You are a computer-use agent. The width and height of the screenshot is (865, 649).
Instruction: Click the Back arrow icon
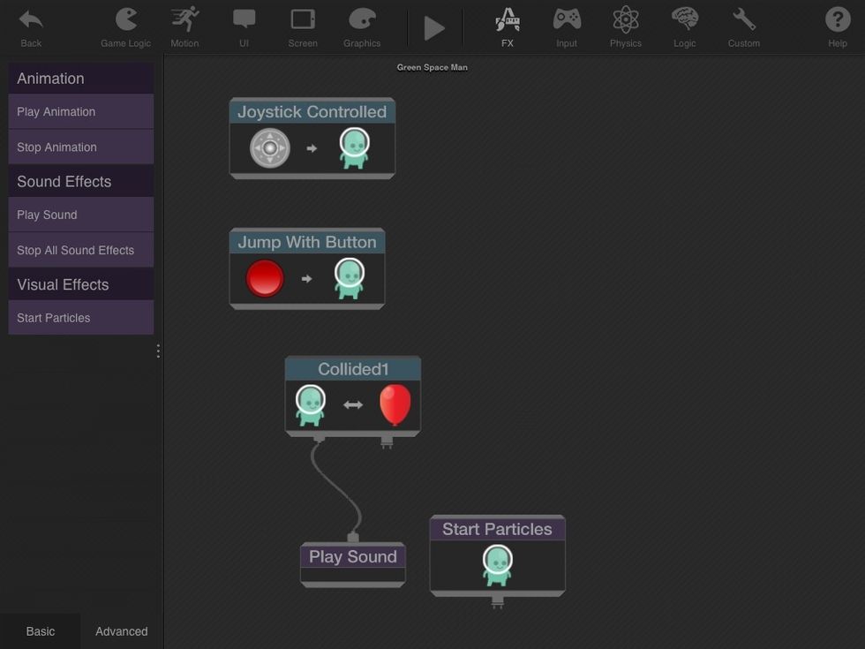[31, 21]
